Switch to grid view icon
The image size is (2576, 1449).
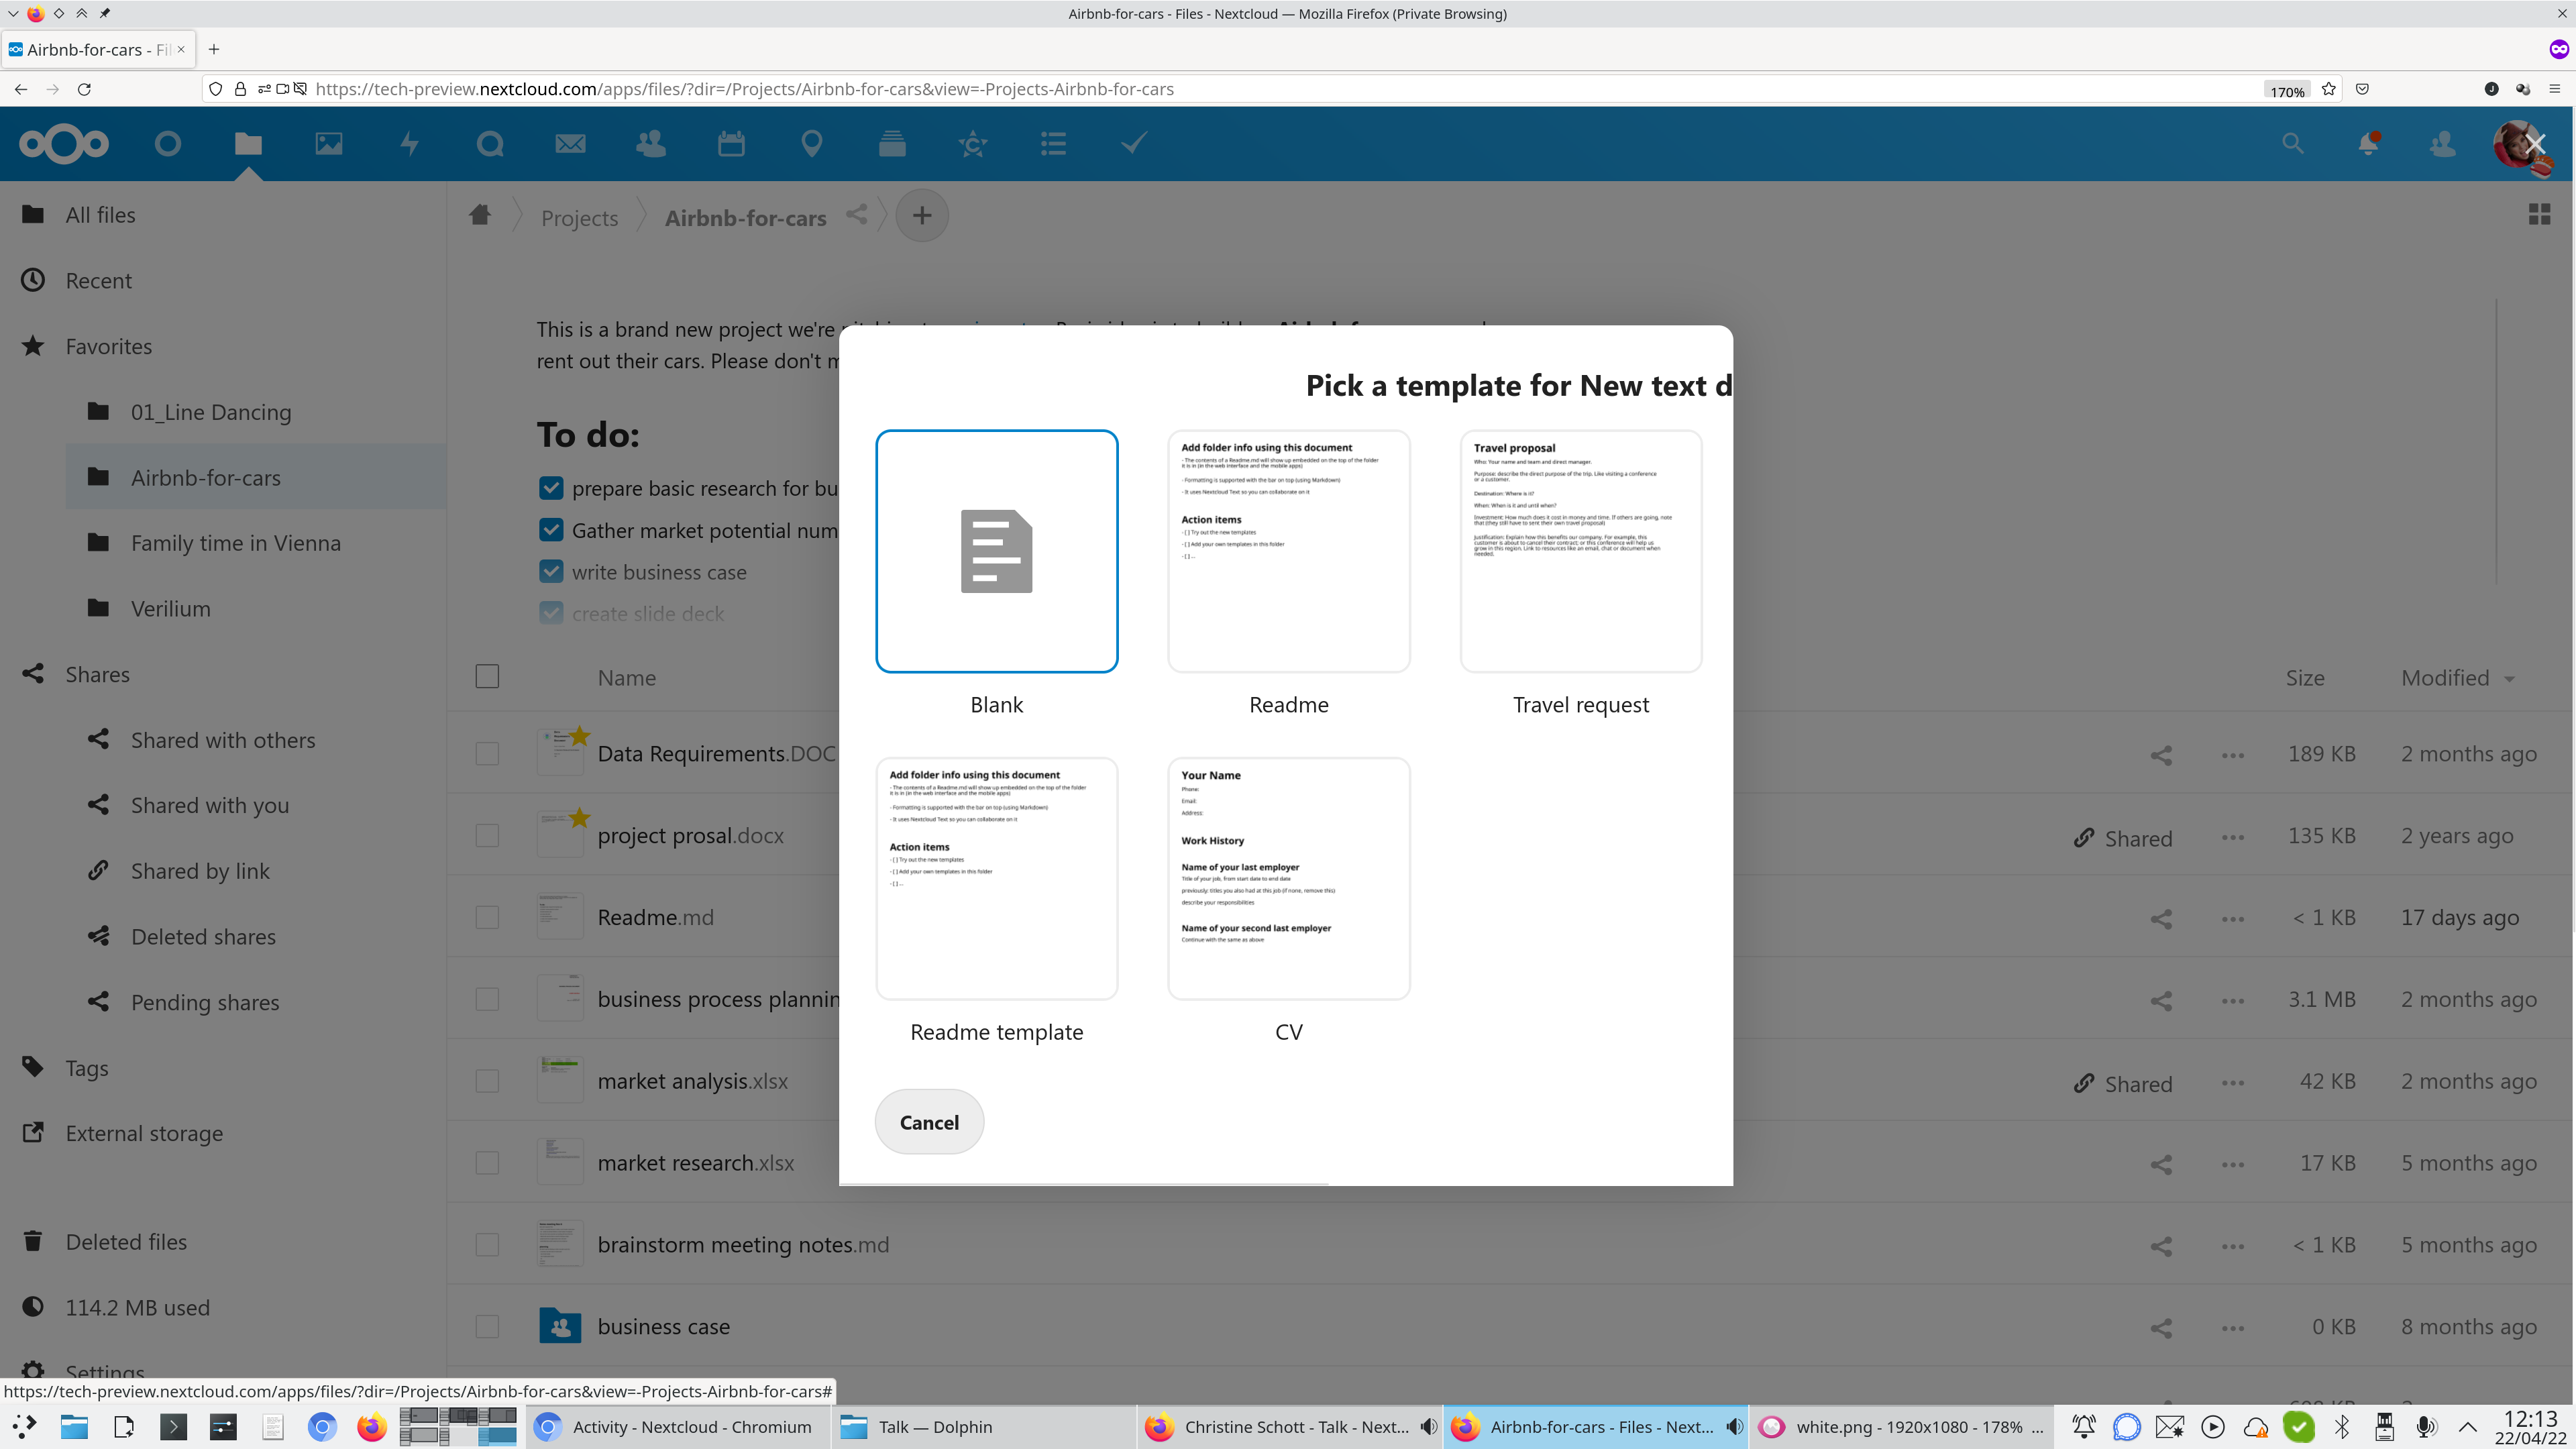point(2538,215)
